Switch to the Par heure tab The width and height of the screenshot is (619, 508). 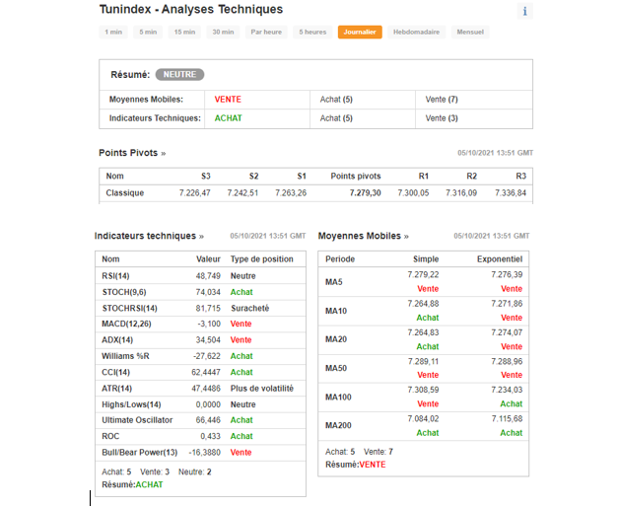point(266,32)
